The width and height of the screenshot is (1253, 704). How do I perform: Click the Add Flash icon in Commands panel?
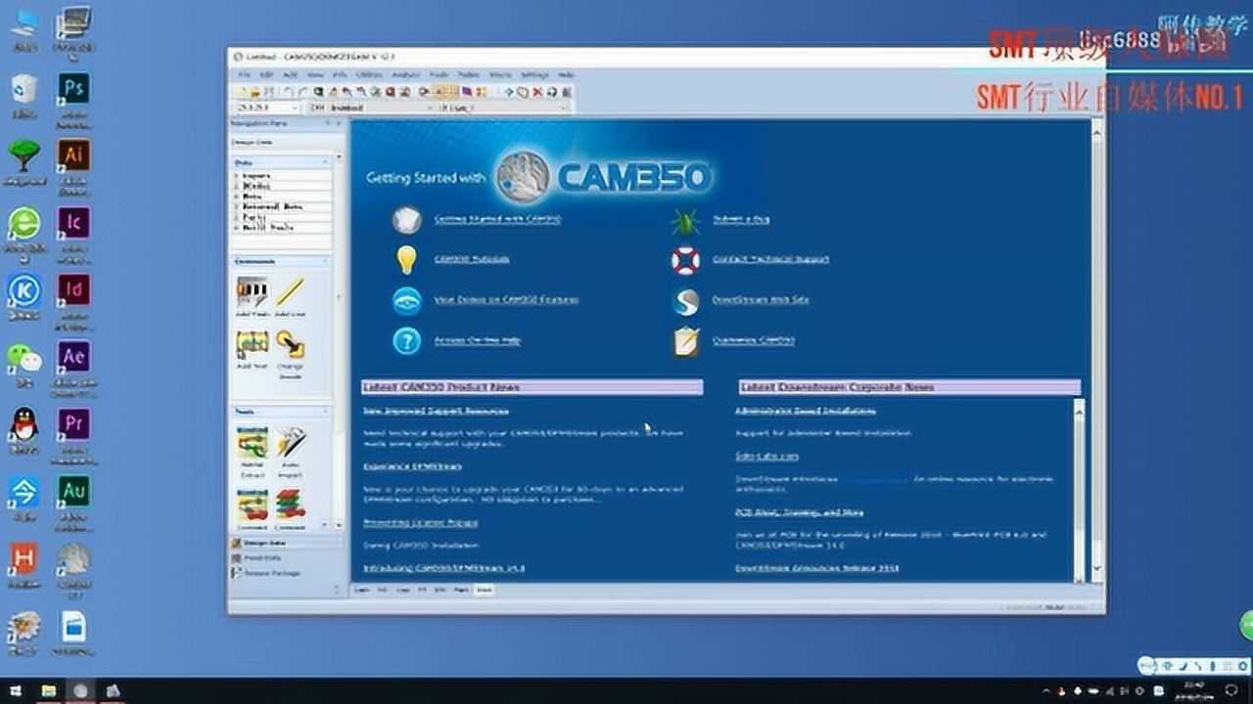pos(252,292)
